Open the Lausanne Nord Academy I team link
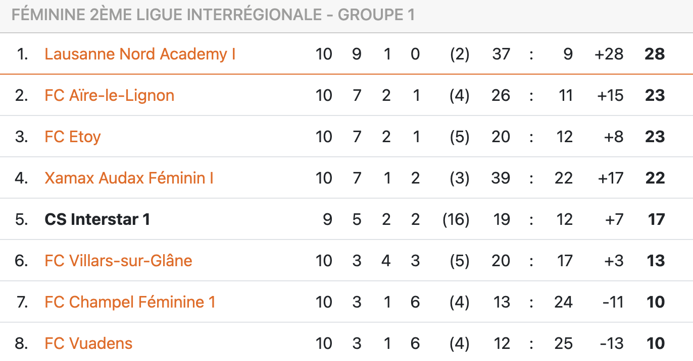 tap(140, 54)
